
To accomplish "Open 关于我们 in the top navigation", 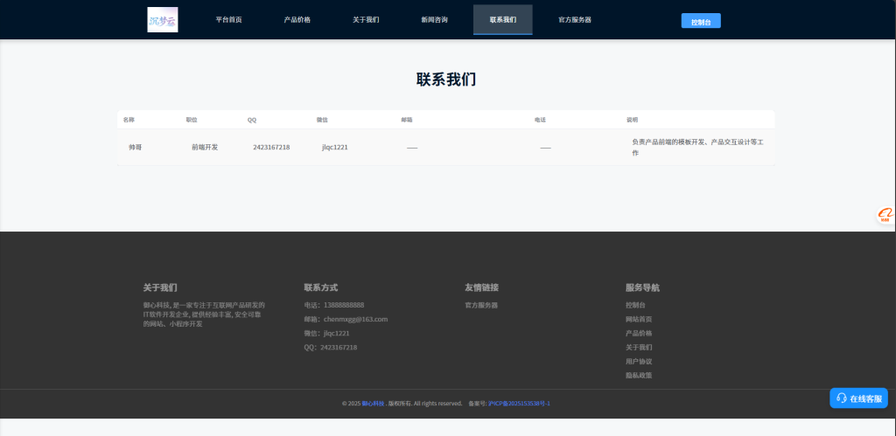I will 366,19.
